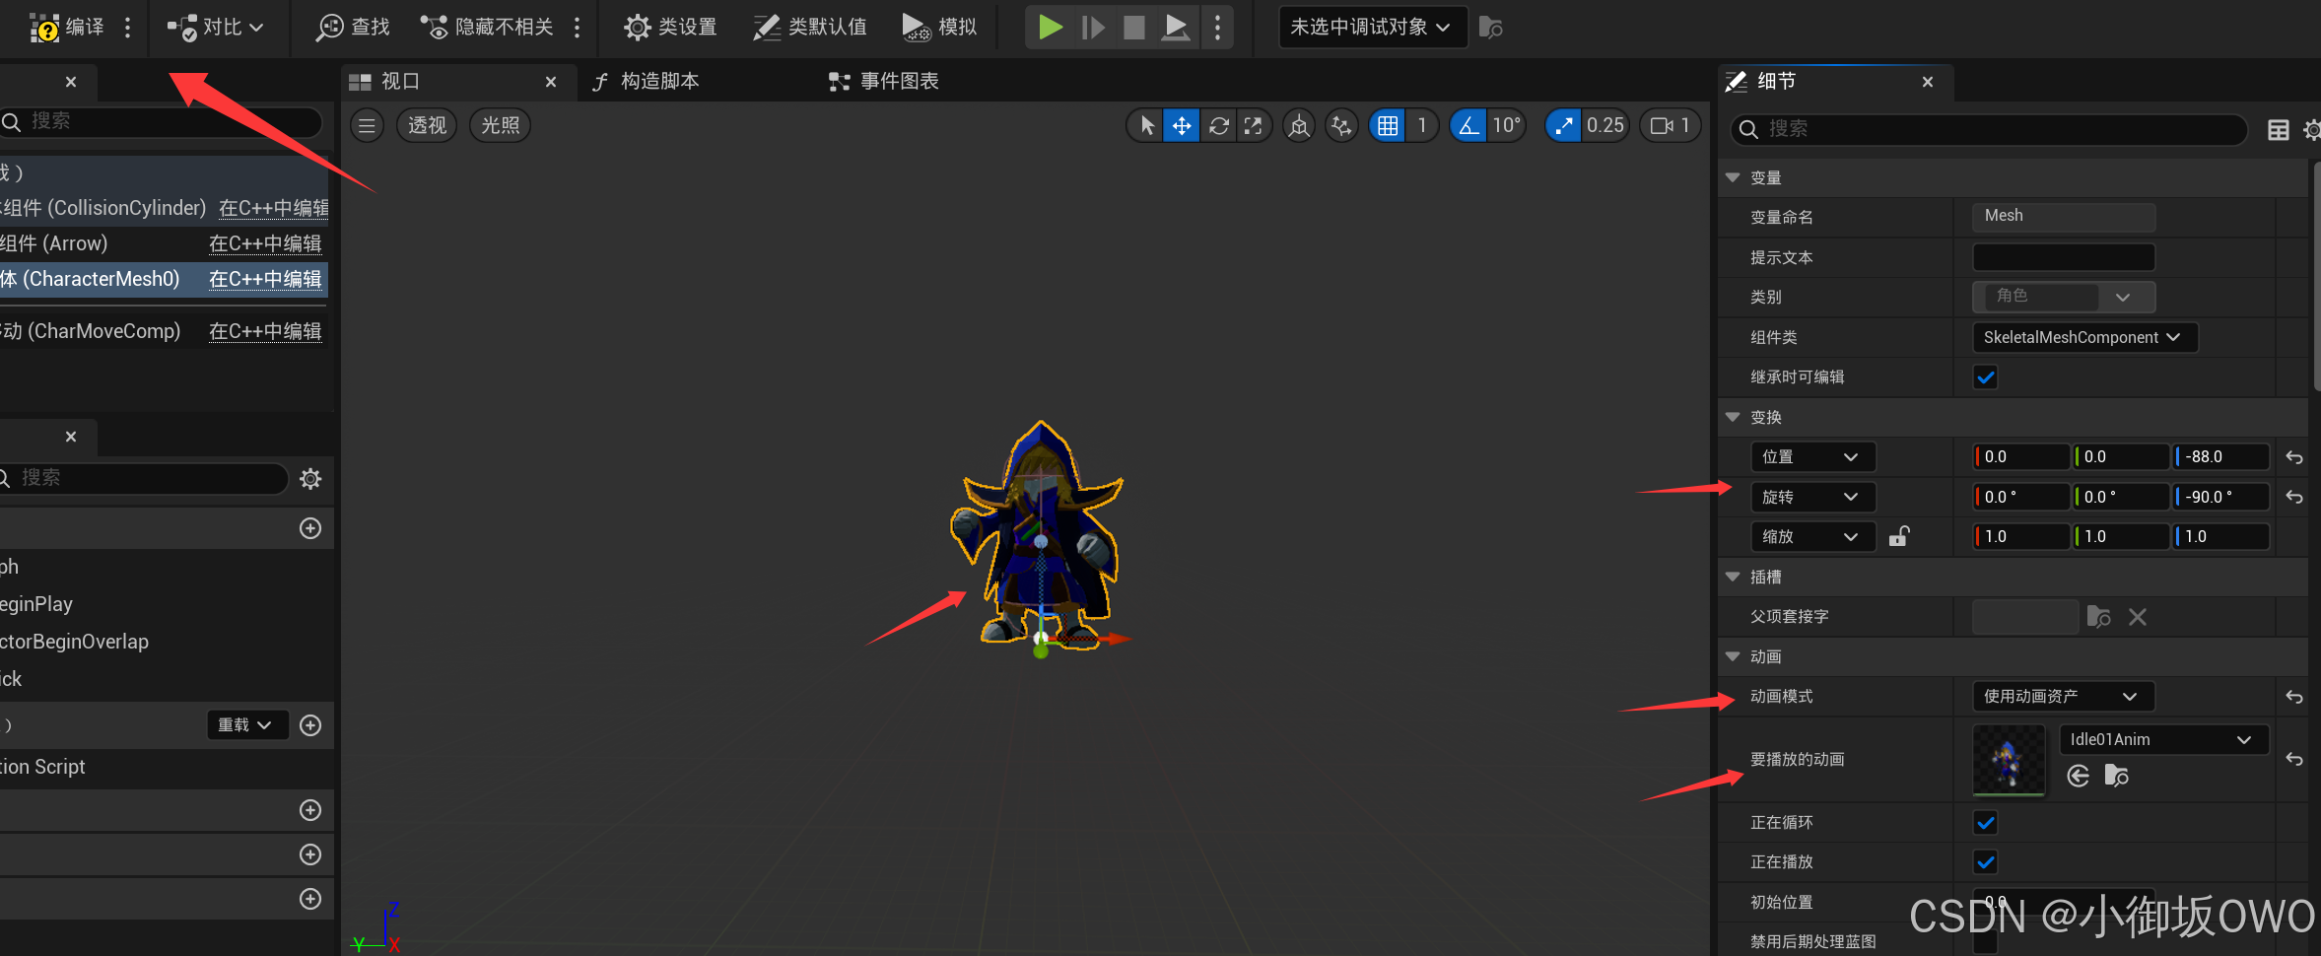Toggle Editable when Inherited (继承时可编辑) checkbox

[1986, 377]
